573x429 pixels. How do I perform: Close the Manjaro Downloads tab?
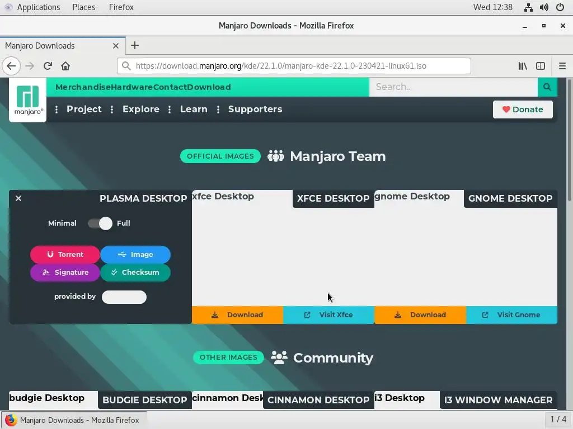(116, 46)
